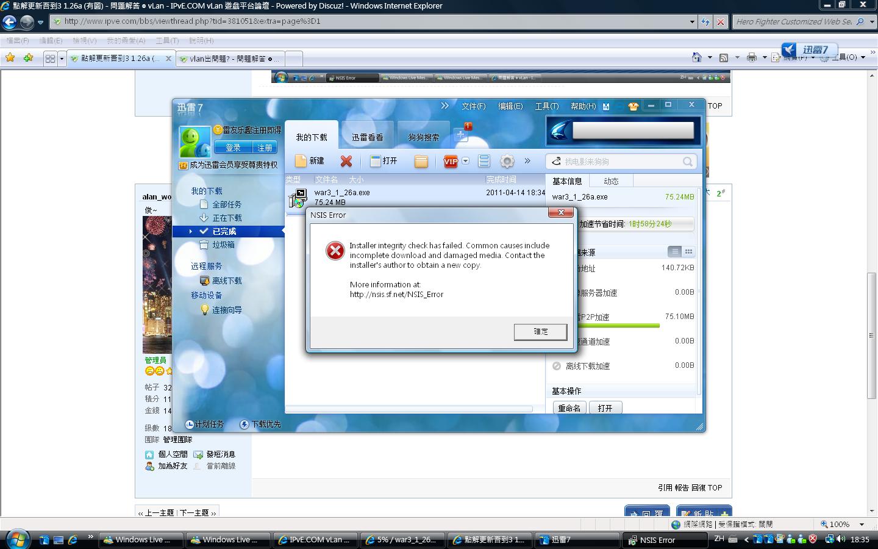This screenshot has height=549, width=878.
Task: Click the Xunlei search input field
Action: [622, 162]
